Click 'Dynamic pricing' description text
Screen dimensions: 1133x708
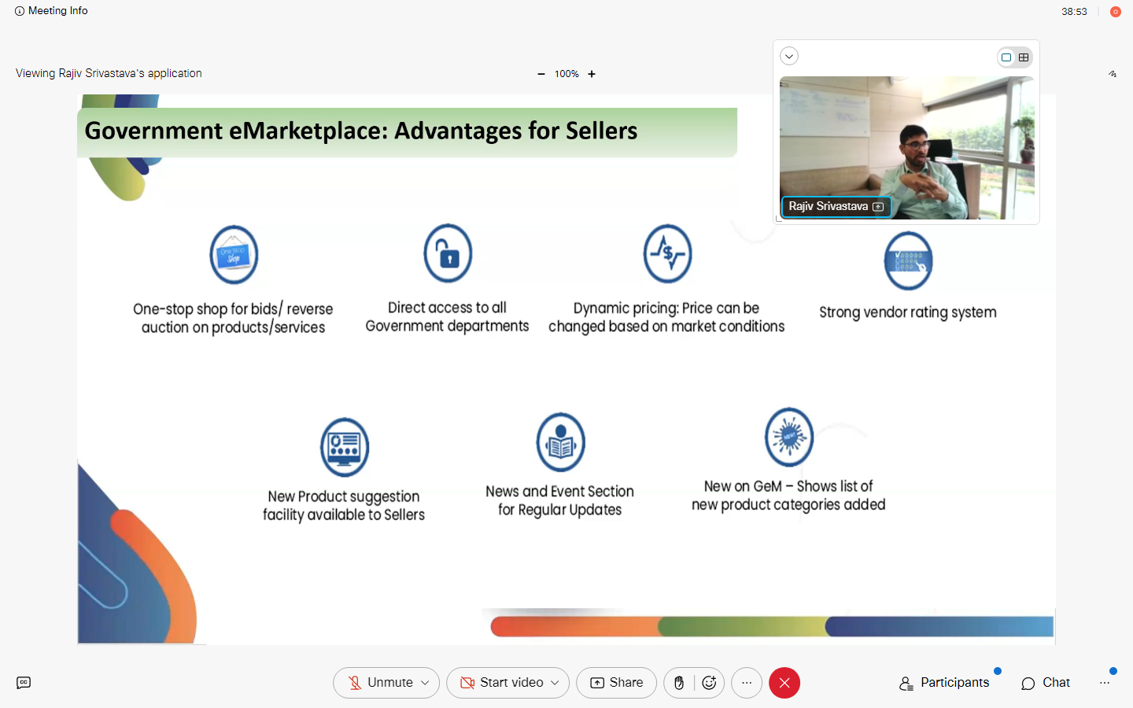click(666, 317)
